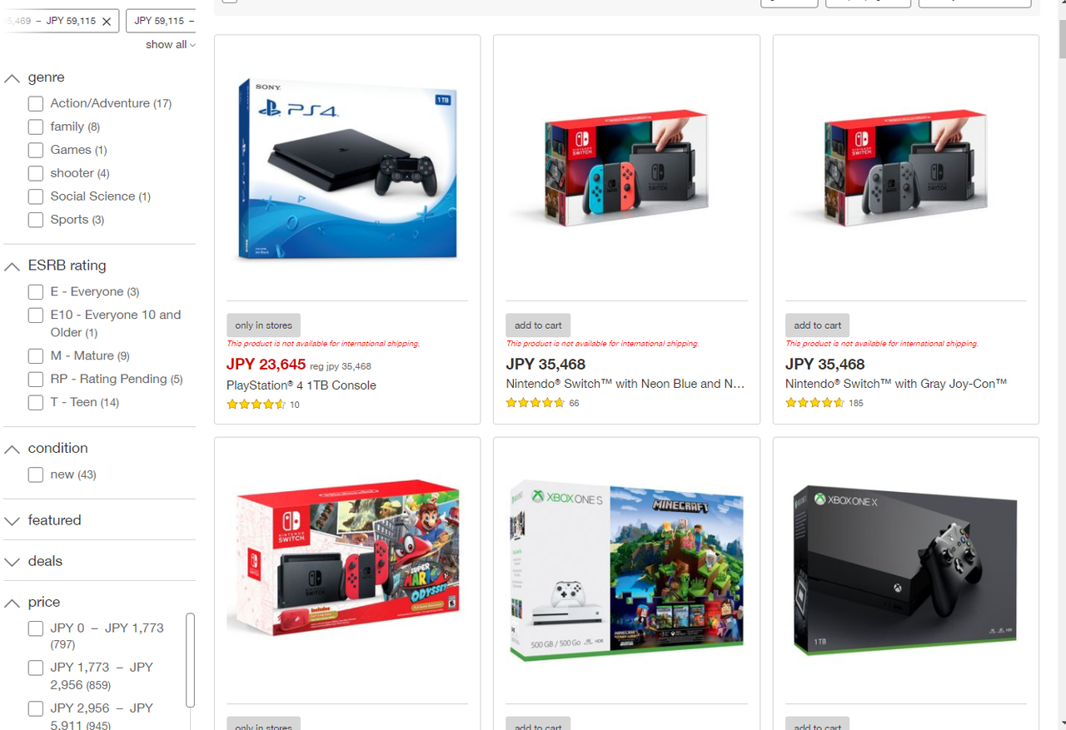1066x730 pixels.
Task: Check the Action/Adventure genre checkbox
Action: pyautogui.click(x=36, y=104)
